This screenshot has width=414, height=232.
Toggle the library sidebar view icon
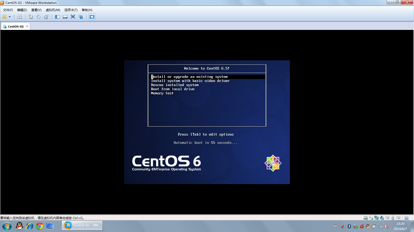pos(57,17)
